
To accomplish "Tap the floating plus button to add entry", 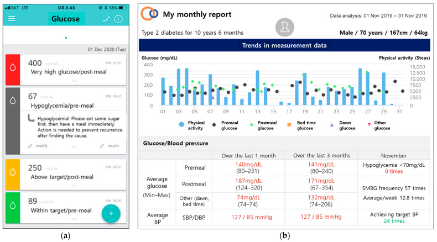I will pyautogui.click(x=111, y=213).
